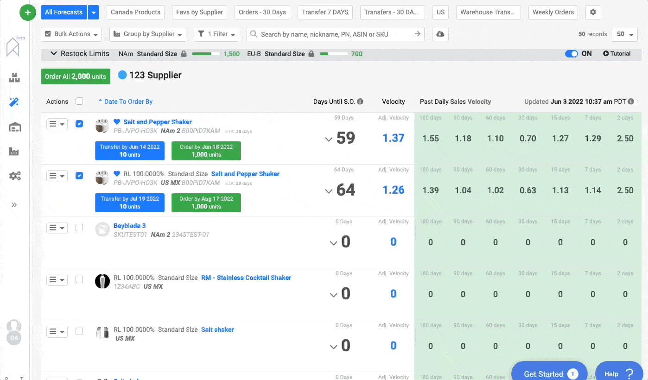The height and width of the screenshot is (380, 648).
Task: Turn off the Restock Limits ON toggle
Action: [x=571, y=54]
